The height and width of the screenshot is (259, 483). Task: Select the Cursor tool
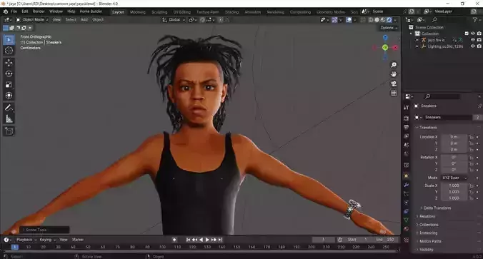pos(9,51)
